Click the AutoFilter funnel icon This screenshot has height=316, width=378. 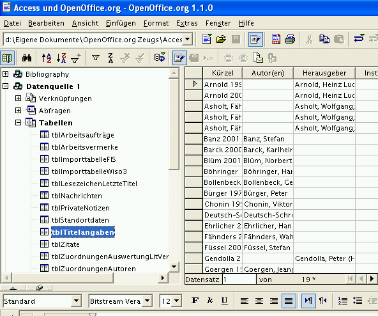(x=76, y=58)
